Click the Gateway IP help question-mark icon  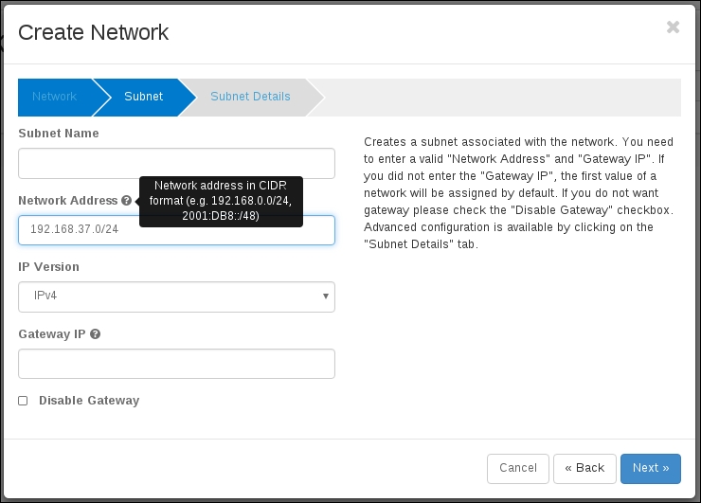[96, 334]
